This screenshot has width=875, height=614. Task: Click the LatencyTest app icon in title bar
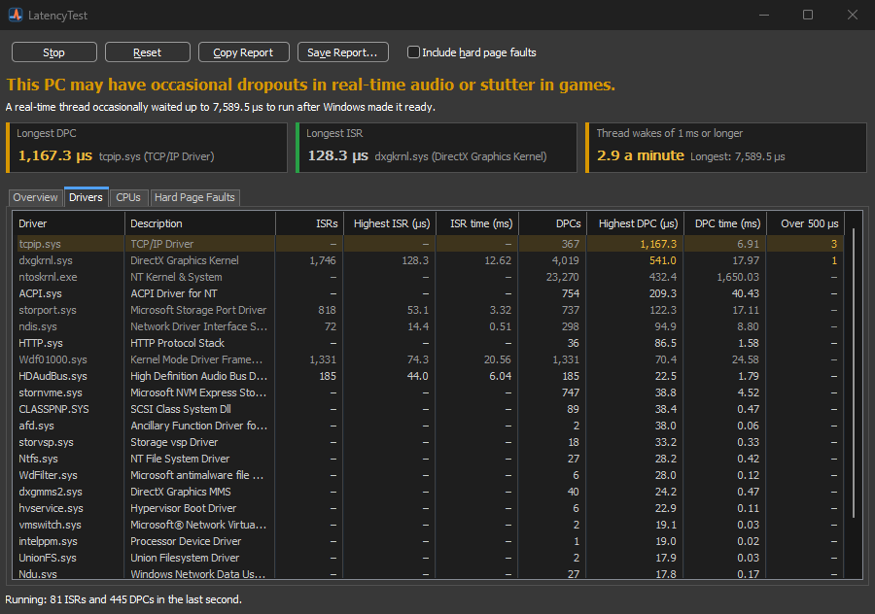[x=16, y=15]
